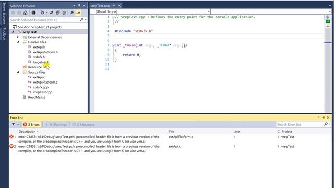This screenshot has height=188, width=334.
Task: Click the editor split window plus icon
Action: pos(328,17)
